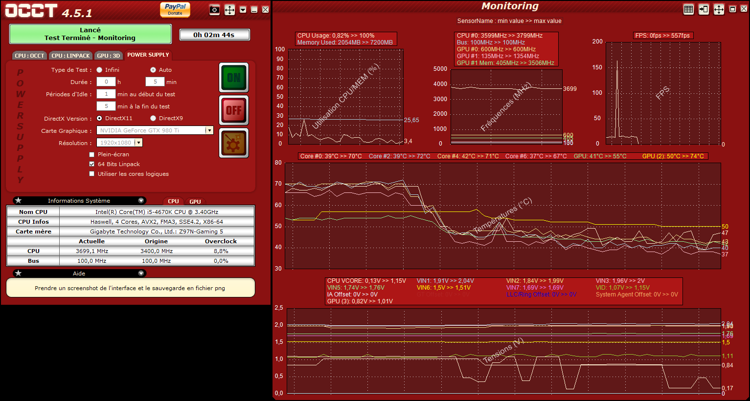Open the small down-arrow menu in OCCT title bar
The width and height of the screenshot is (750, 401).
[243, 10]
